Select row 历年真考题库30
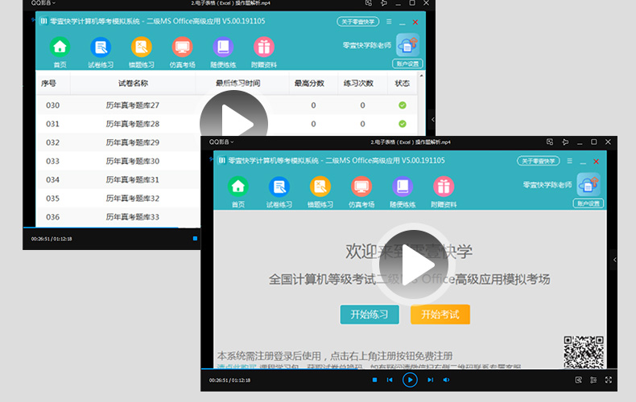The image size is (636, 402). click(x=119, y=162)
